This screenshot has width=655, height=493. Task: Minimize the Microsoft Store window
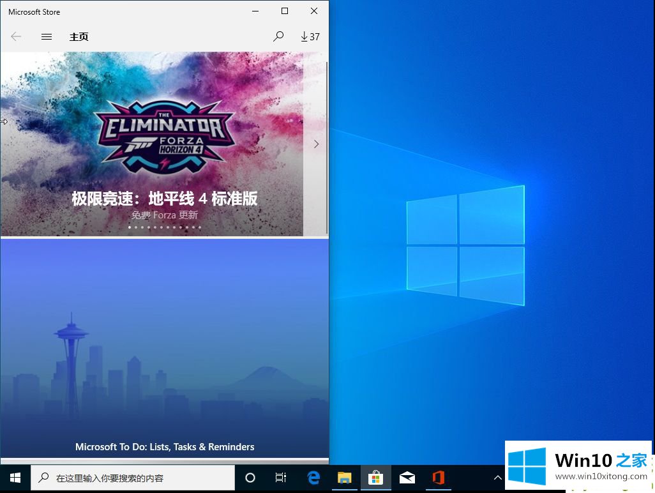click(255, 11)
